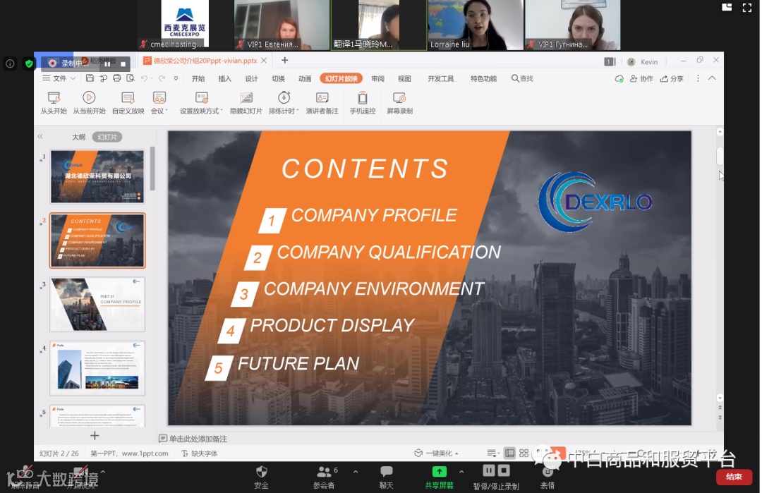Expand participants options caret
Screen dimensions: 762x493
(355, 472)
